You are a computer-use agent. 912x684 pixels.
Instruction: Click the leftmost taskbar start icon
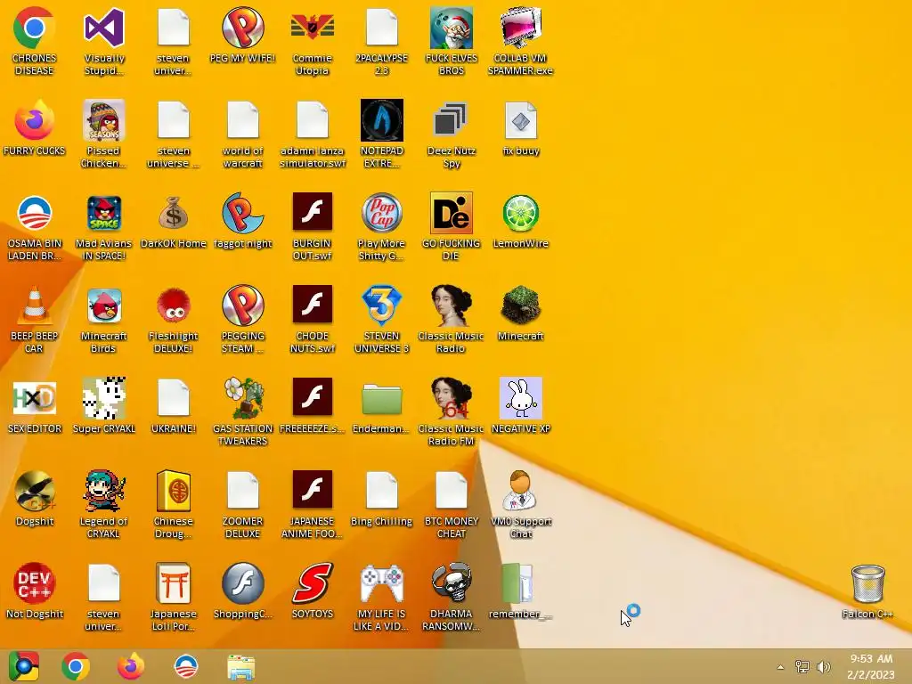(x=24, y=666)
